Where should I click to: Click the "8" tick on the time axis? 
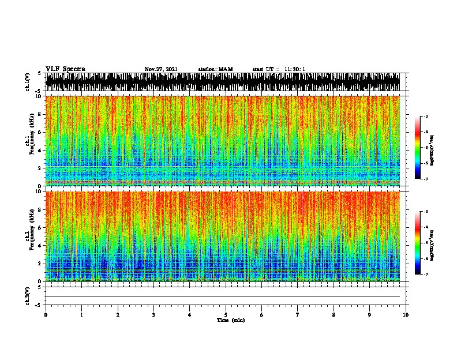(334, 315)
